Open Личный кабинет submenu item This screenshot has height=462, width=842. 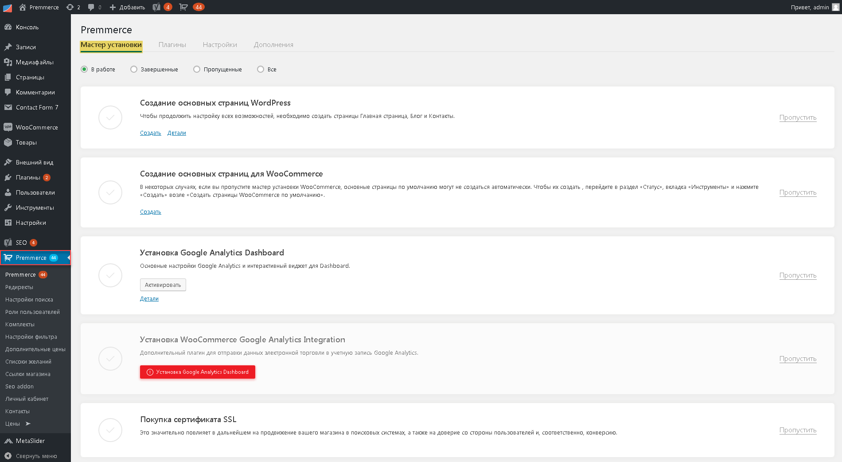tap(27, 399)
